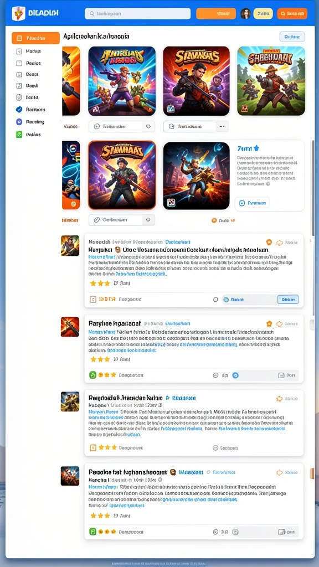Open the dropdown with a clock icon under the first thumbnail

(x=121, y=127)
